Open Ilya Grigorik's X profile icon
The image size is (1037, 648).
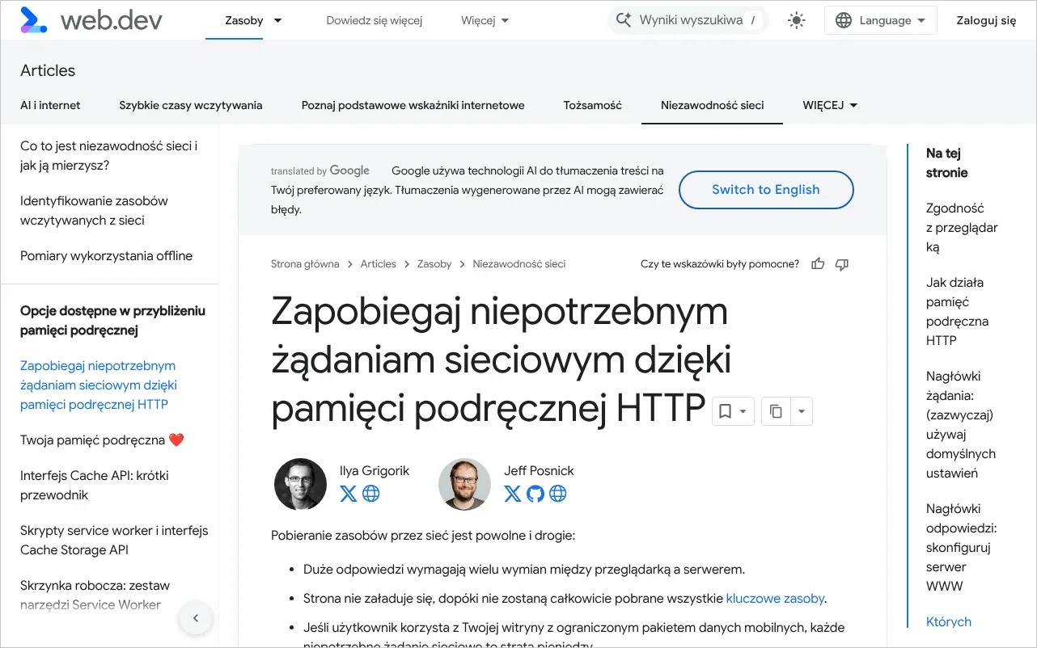[x=349, y=493]
